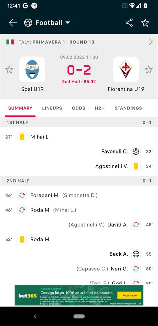The image size is (158, 326).
Task: Tap the Android back navigation chevron
Action: 35,316
